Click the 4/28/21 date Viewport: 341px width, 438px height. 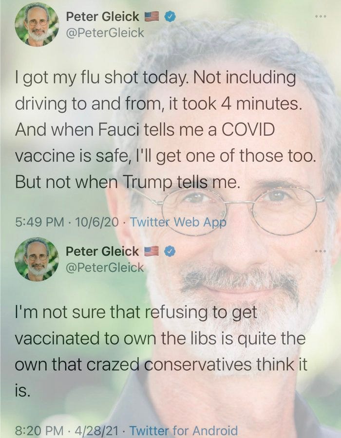tap(96, 431)
